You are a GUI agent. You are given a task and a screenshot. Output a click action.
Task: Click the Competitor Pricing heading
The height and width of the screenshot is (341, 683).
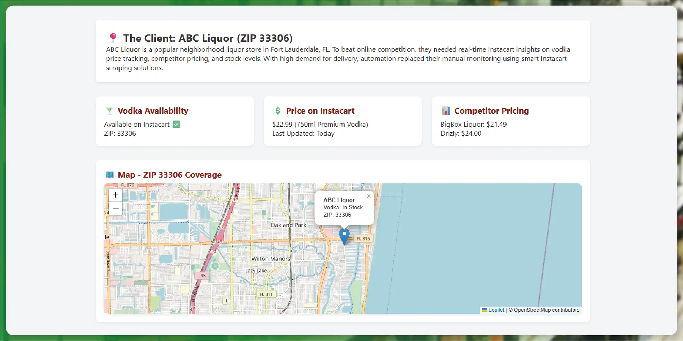click(491, 111)
